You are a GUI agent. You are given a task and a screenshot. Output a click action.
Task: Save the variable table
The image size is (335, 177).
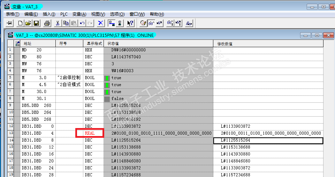(36, 23)
